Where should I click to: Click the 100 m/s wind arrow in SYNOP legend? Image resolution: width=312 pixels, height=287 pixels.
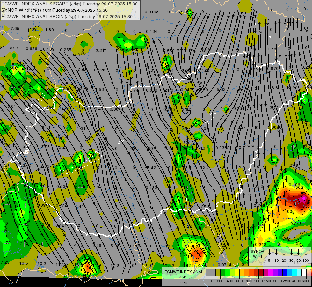pyautogui.click(x=306, y=252)
